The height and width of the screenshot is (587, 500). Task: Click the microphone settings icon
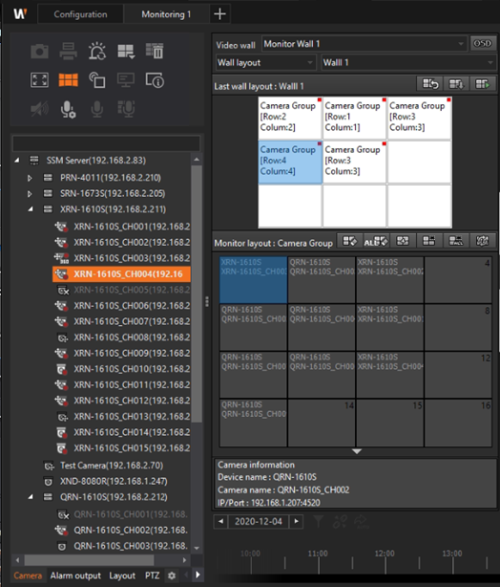pyautogui.click(x=69, y=109)
